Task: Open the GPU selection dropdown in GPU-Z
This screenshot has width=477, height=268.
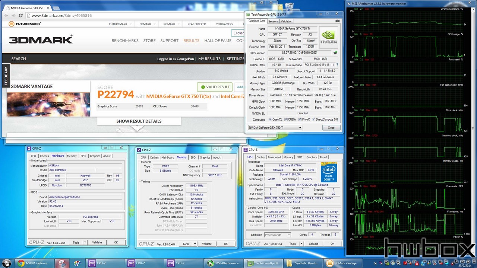Action: (x=275, y=128)
